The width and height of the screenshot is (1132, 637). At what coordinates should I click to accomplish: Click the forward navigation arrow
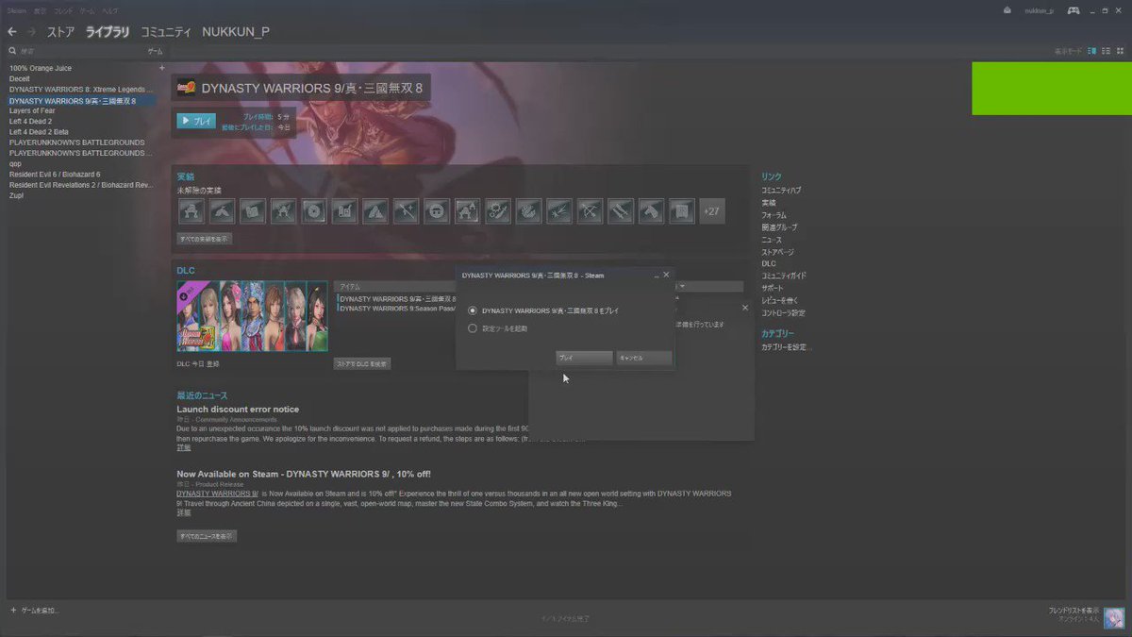(32, 32)
